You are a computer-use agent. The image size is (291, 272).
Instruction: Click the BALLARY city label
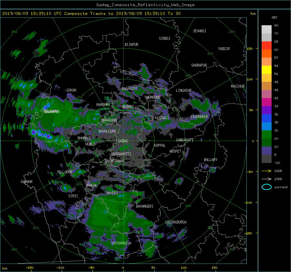pos(210,160)
